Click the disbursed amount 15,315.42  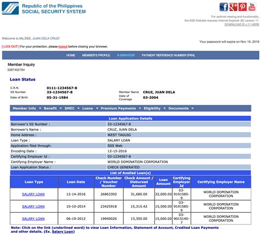pos(139,206)
